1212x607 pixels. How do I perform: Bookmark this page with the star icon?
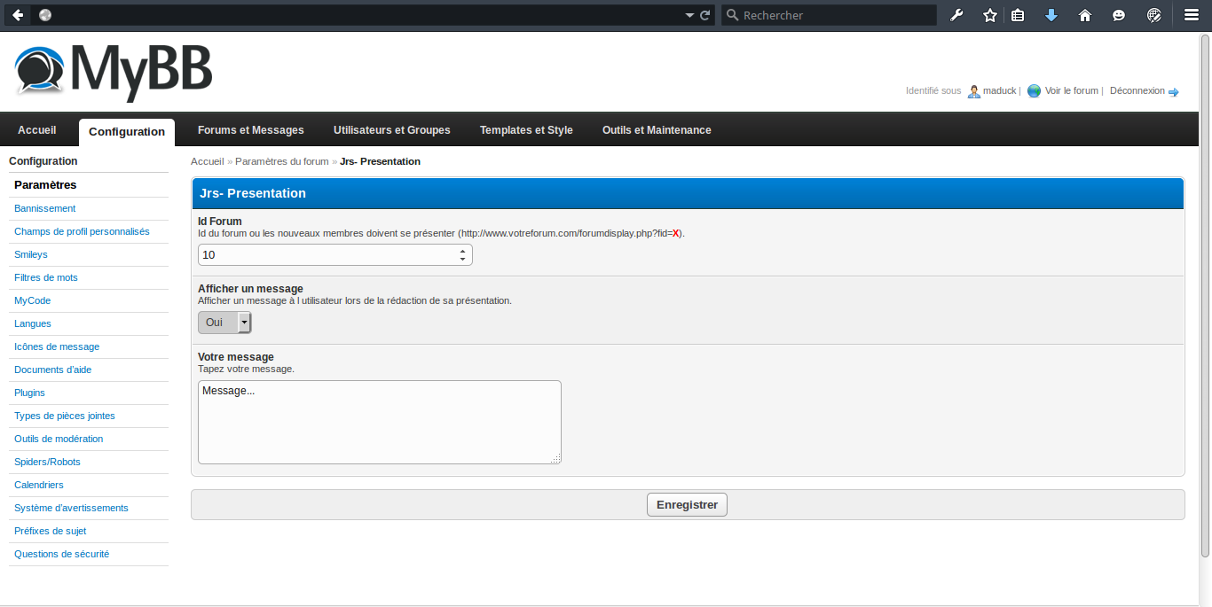(x=990, y=15)
